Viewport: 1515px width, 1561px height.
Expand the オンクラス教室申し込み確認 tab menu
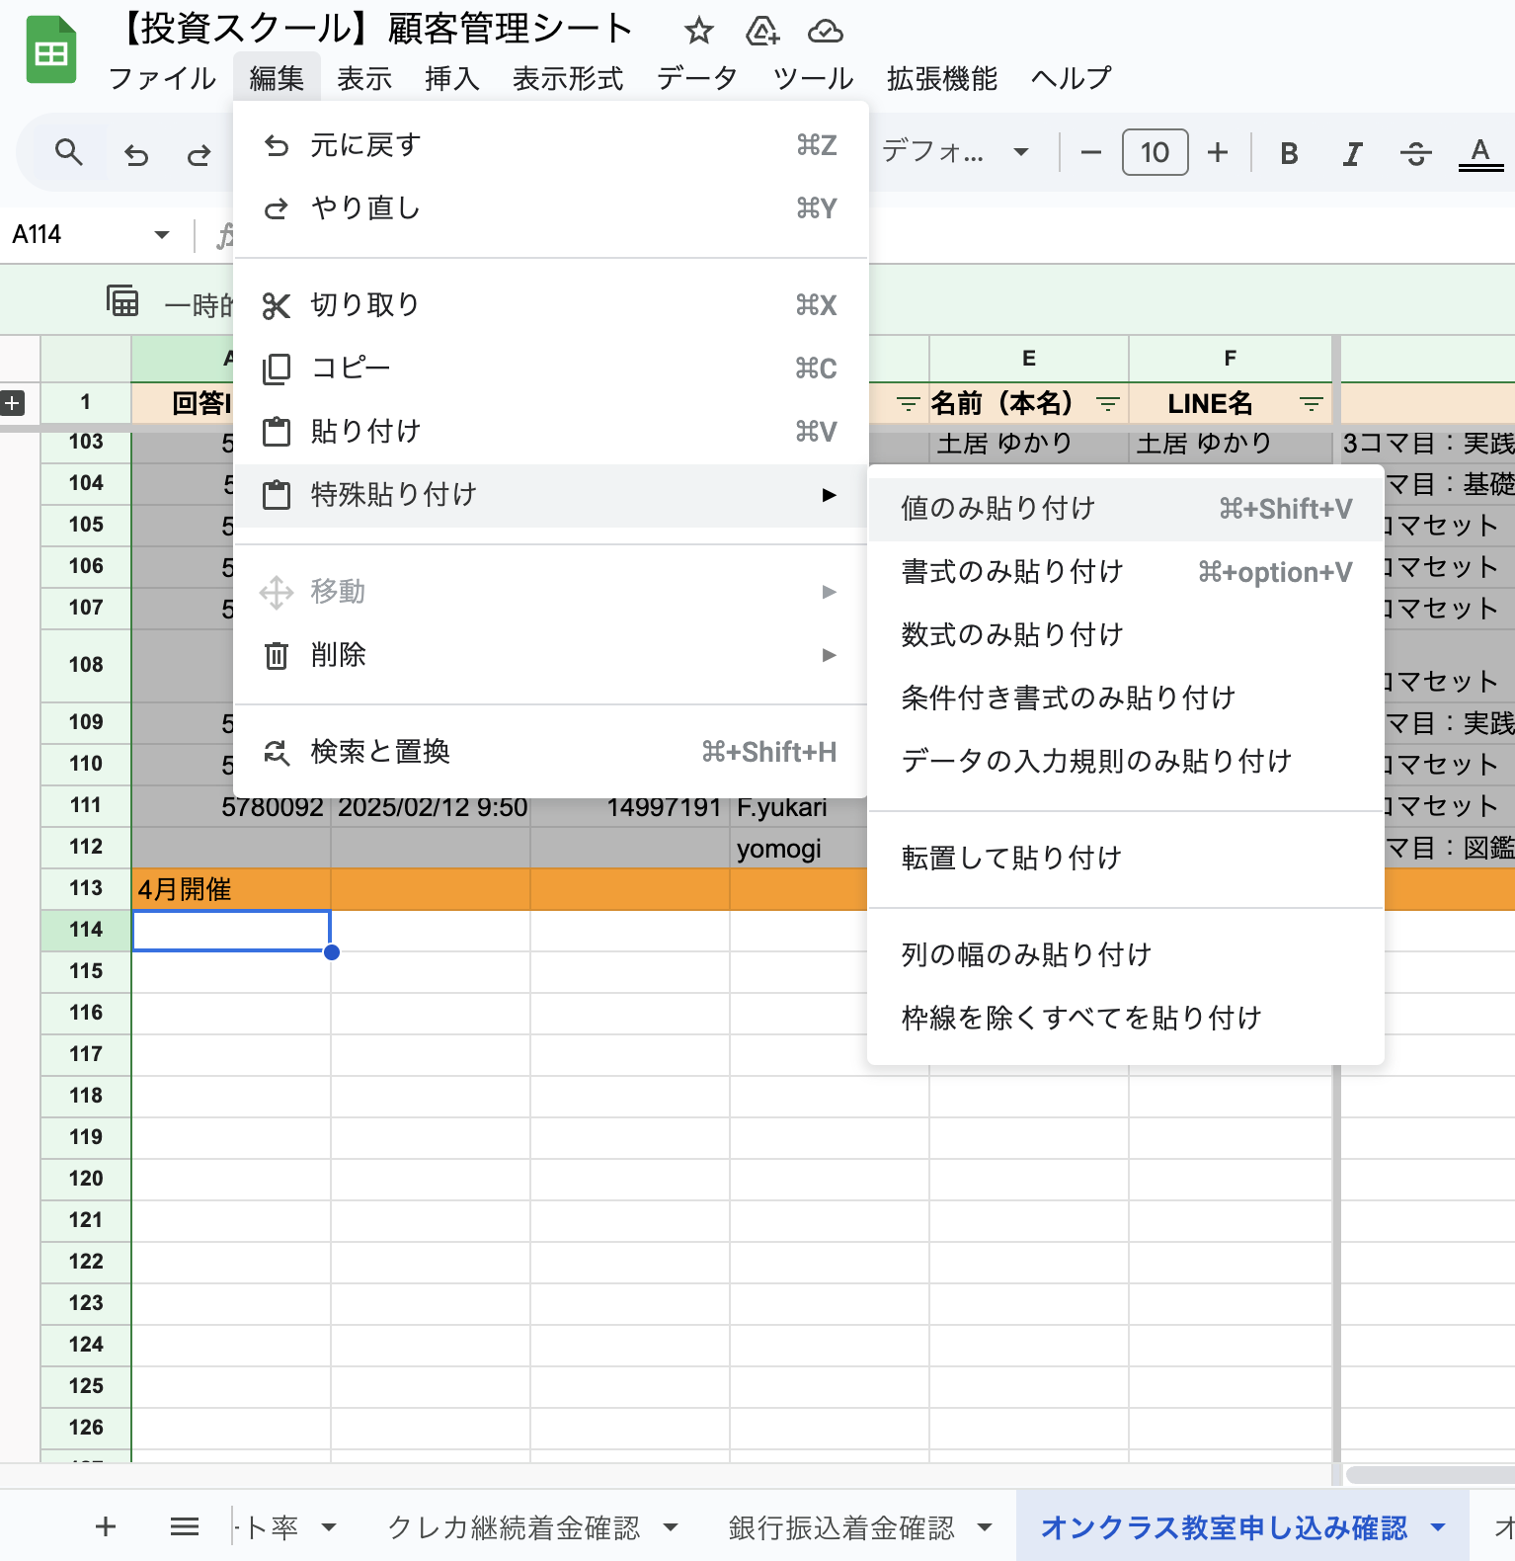(x=1438, y=1527)
